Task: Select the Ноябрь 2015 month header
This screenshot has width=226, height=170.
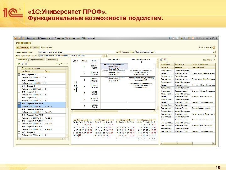Action: (125, 120)
